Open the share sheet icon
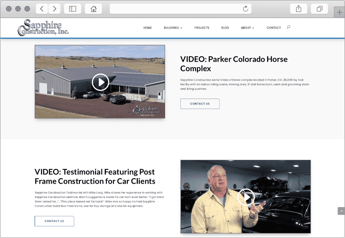The image size is (345, 238). (298, 9)
